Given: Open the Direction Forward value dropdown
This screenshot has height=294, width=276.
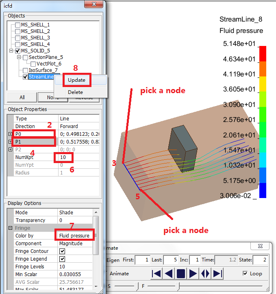Looking at the screenshot, I should coord(79,126).
